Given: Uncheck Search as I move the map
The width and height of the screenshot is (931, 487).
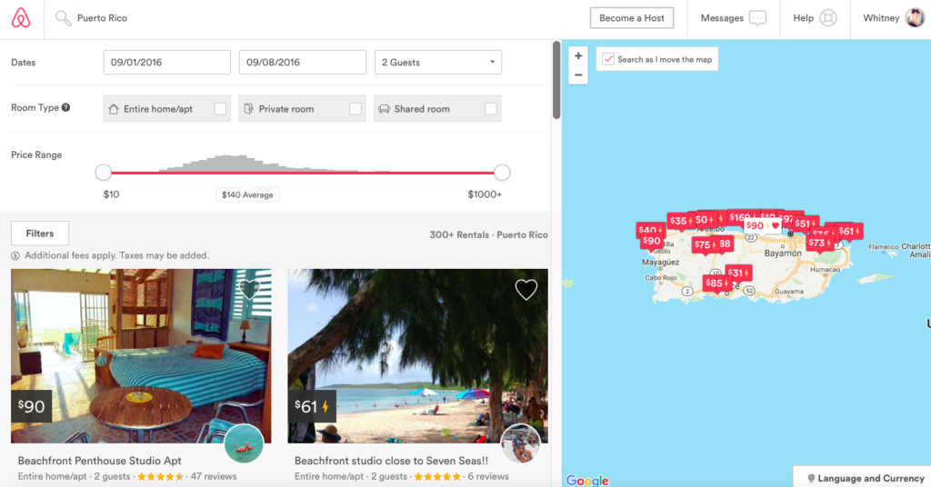Looking at the screenshot, I should click(x=608, y=59).
